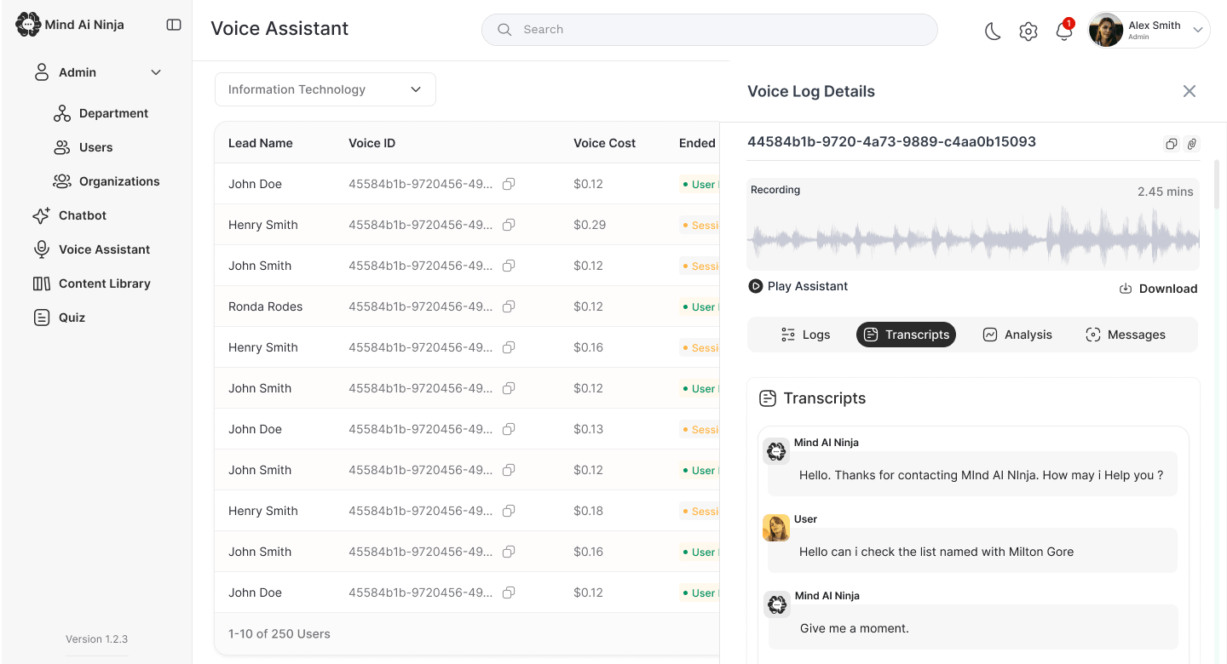Screen dimensions: 1227x664
Task: Copy Voice ID in last John Doe row
Action: [509, 592]
